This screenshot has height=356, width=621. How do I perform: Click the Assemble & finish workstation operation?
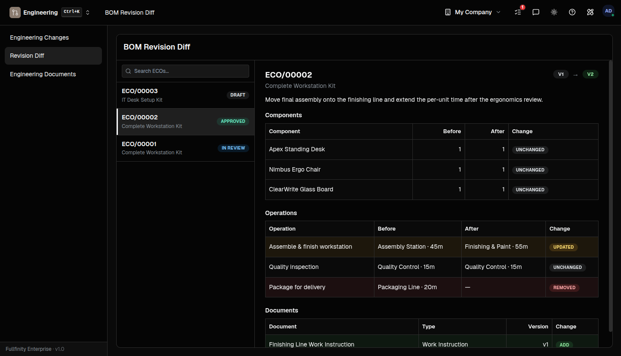(x=432, y=247)
